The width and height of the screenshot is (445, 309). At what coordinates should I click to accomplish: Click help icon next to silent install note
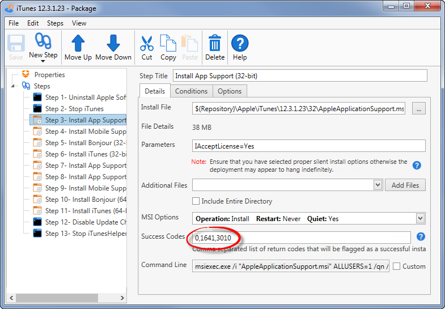click(x=417, y=165)
